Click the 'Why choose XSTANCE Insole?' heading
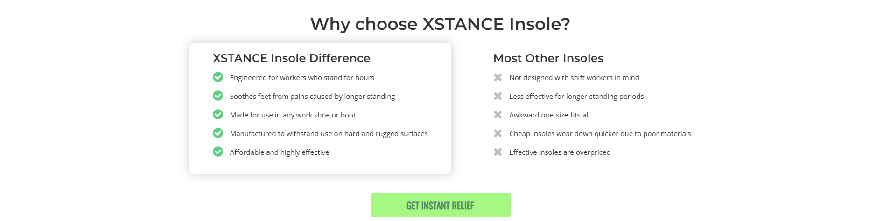The width and height of the screenshot is (883, 221). pos(440,24)
